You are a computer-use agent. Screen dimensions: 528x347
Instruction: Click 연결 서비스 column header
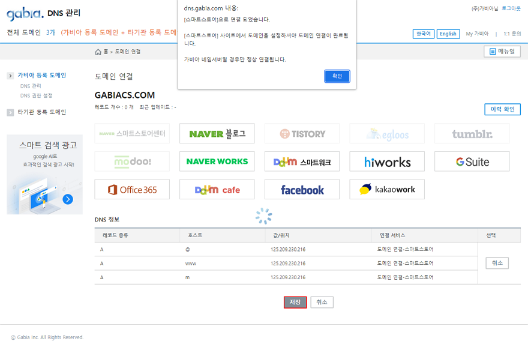coord(392,235)
